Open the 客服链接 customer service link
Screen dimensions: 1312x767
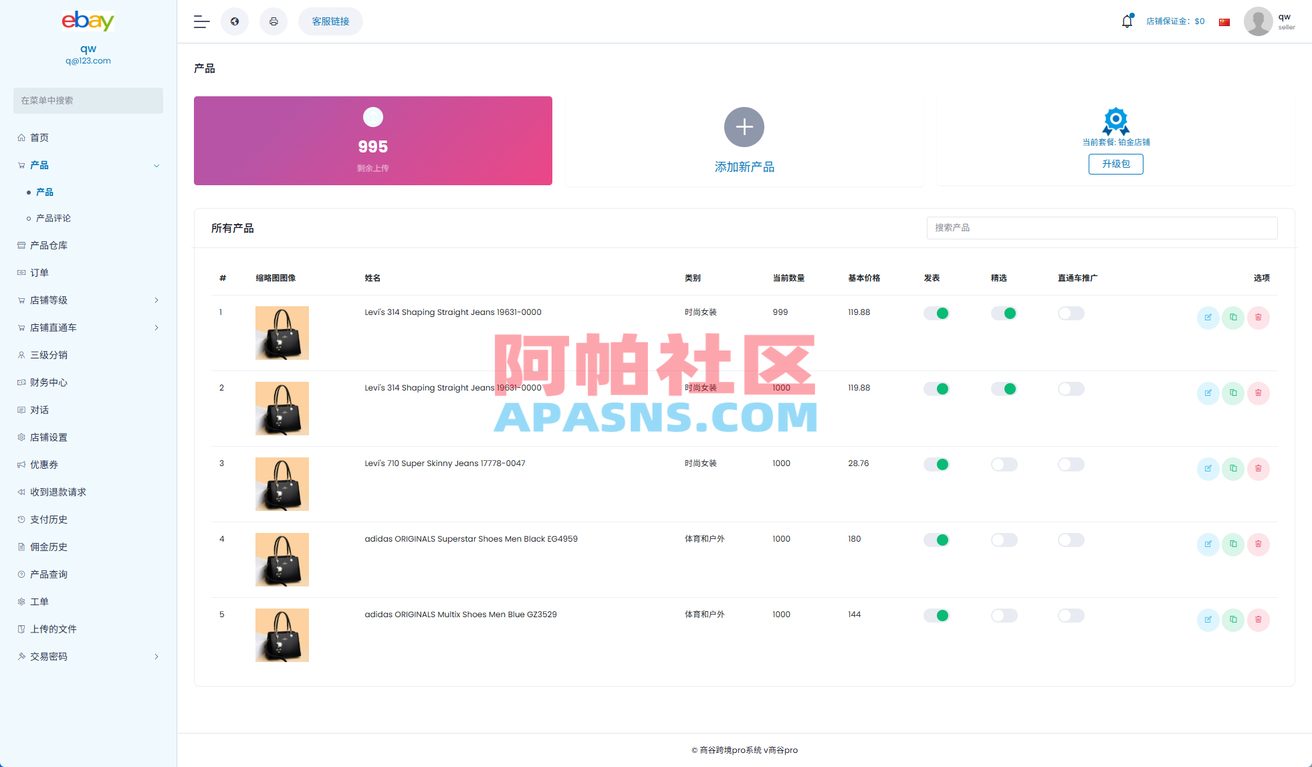[330, 21]
